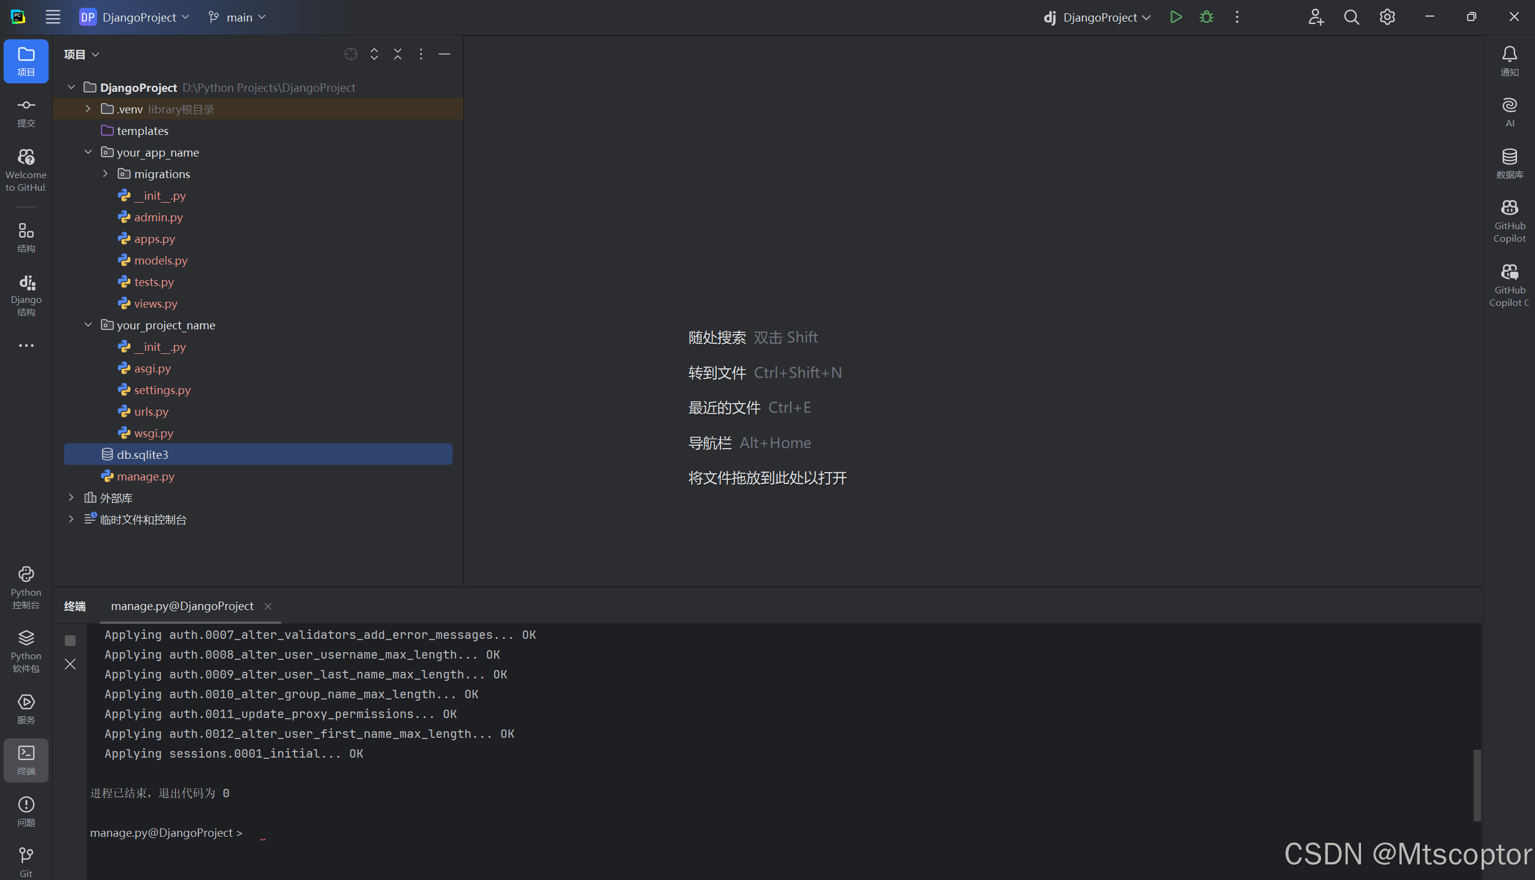Click the green Run button

(1176, 17)
